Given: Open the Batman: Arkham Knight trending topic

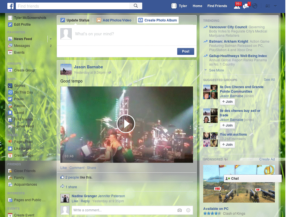Looking at the screenshot, I should click(x=229, y=42).
